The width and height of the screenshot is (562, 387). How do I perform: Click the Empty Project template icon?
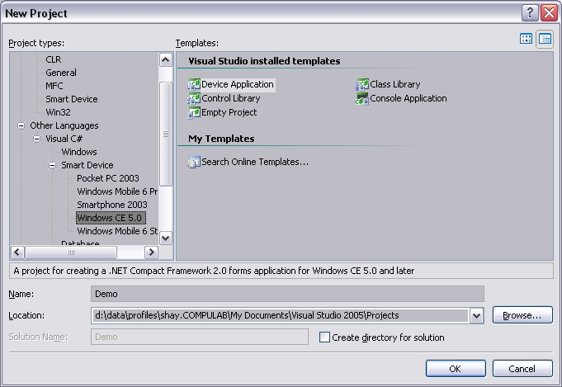194,112
